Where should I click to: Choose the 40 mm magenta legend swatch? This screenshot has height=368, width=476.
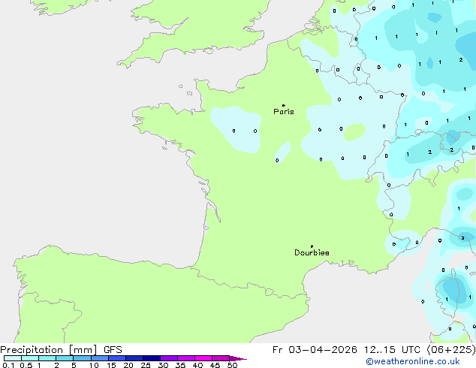(203, 358)
